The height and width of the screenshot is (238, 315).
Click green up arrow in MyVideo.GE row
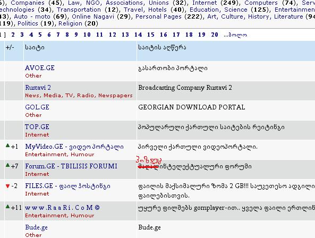pos(7,146)
